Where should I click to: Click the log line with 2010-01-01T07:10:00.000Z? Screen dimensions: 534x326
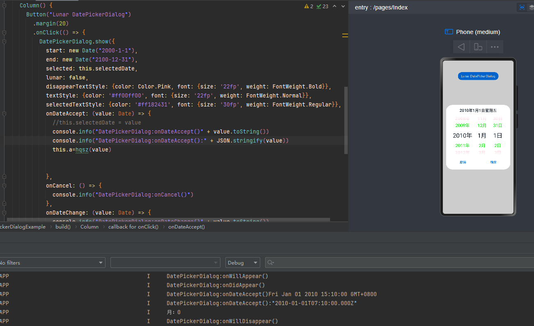[x=261, y=303]
